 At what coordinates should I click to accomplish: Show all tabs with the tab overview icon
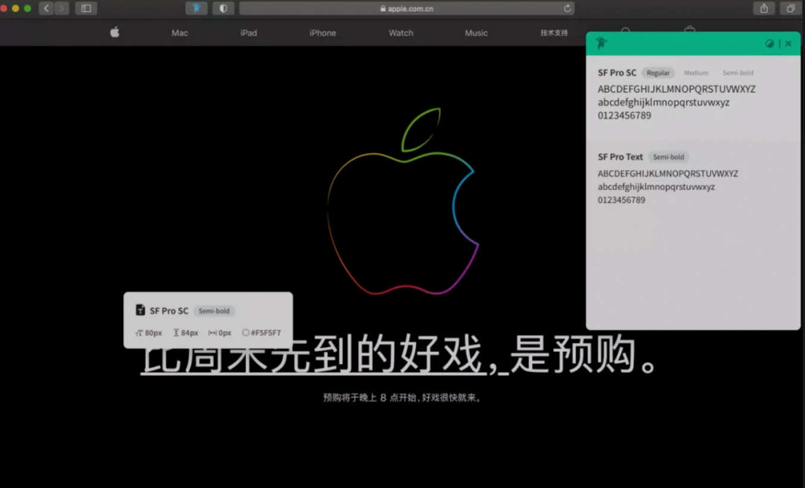pyautogui.click(x=791, y=8)
